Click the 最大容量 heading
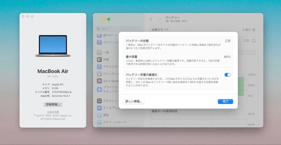This screenshot has width=281, height=145. coord(131,57)
